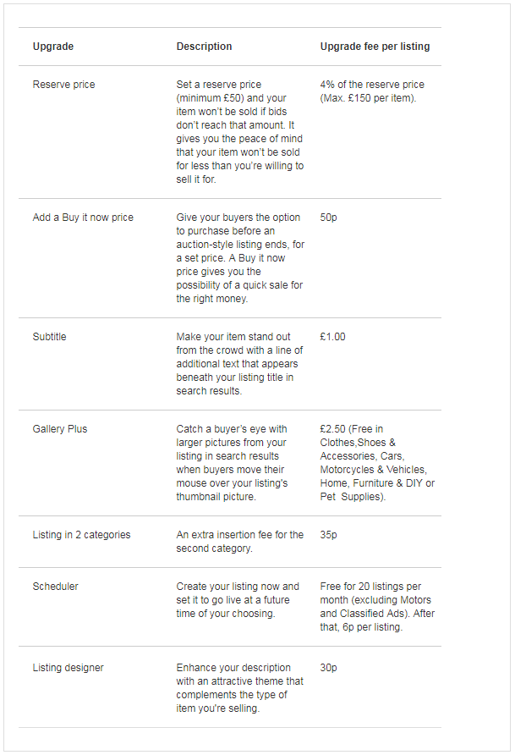The height and width of the screenshot is (755, 515).
Task: Click the Scheduler upgrade label
Action: (x=55, y=587)
